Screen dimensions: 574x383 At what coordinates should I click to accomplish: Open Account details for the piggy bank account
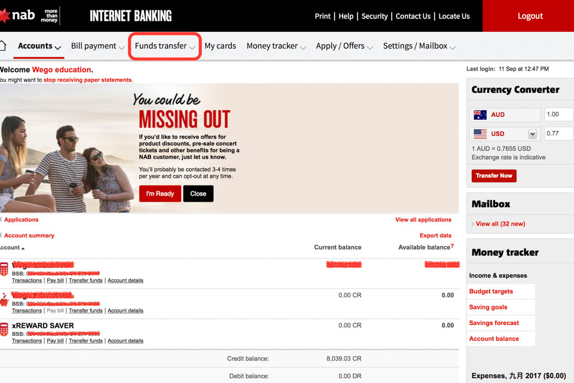126,311
